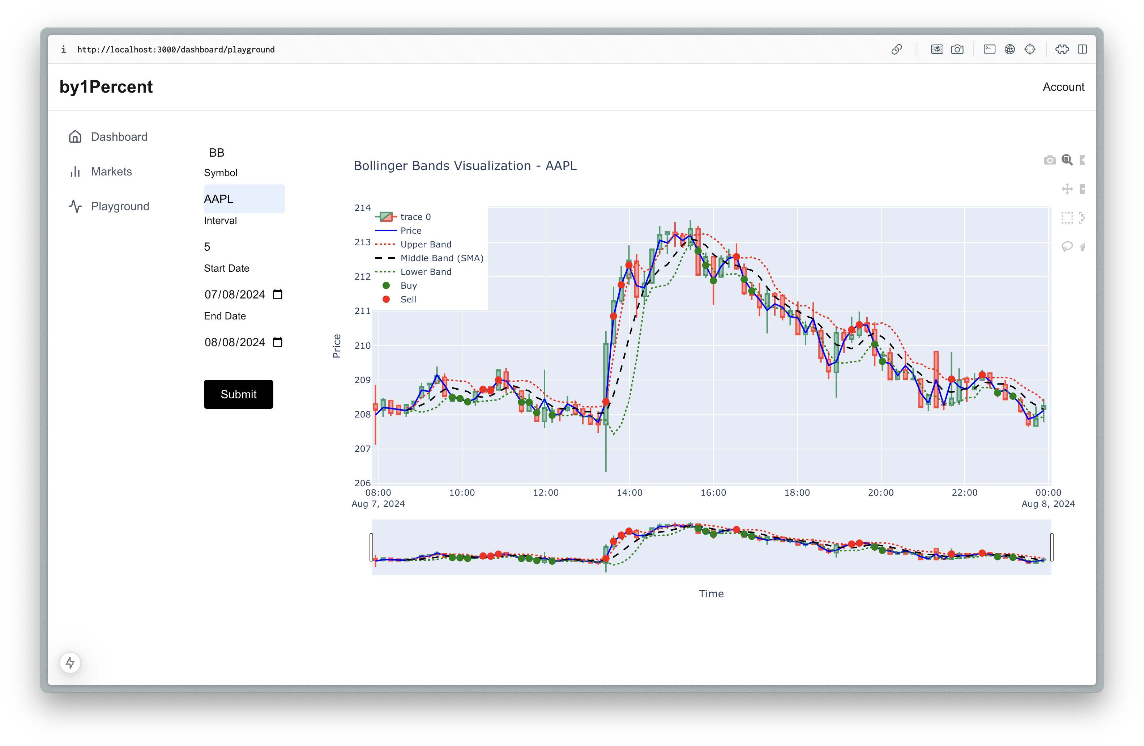Open the Account link
Screen dimensions: 1144x746
(x=1063, y=87)
